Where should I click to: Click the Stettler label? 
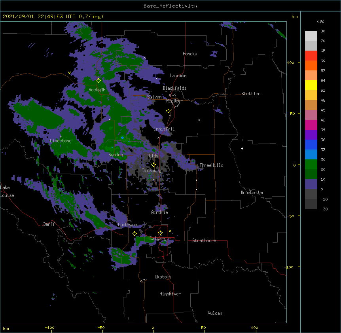251,94
